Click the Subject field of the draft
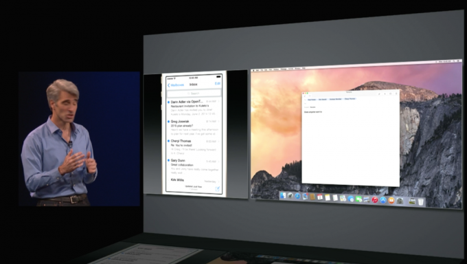 coord(350,107)
